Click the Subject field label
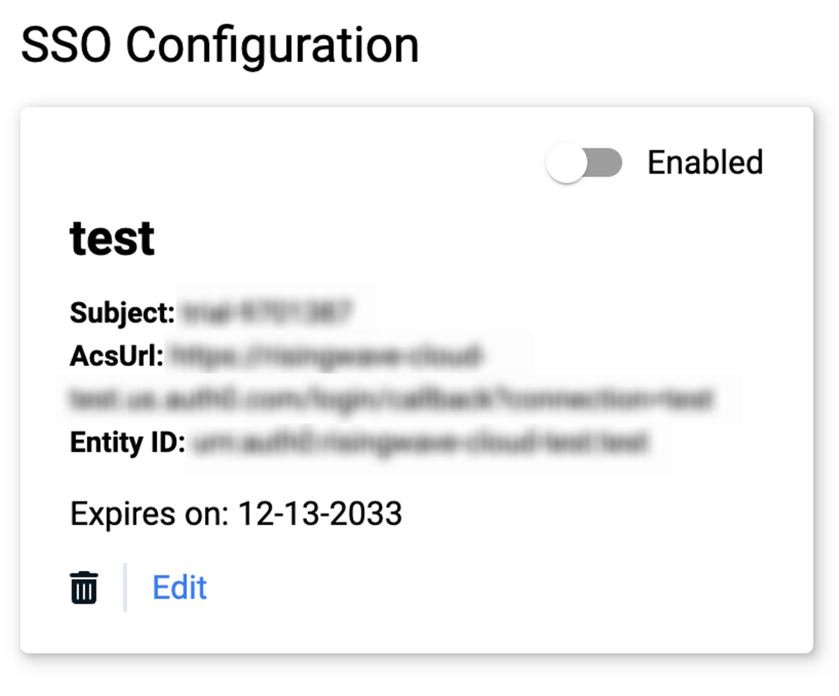The height and width of the screenshot is (696, 839). (123, 313)
